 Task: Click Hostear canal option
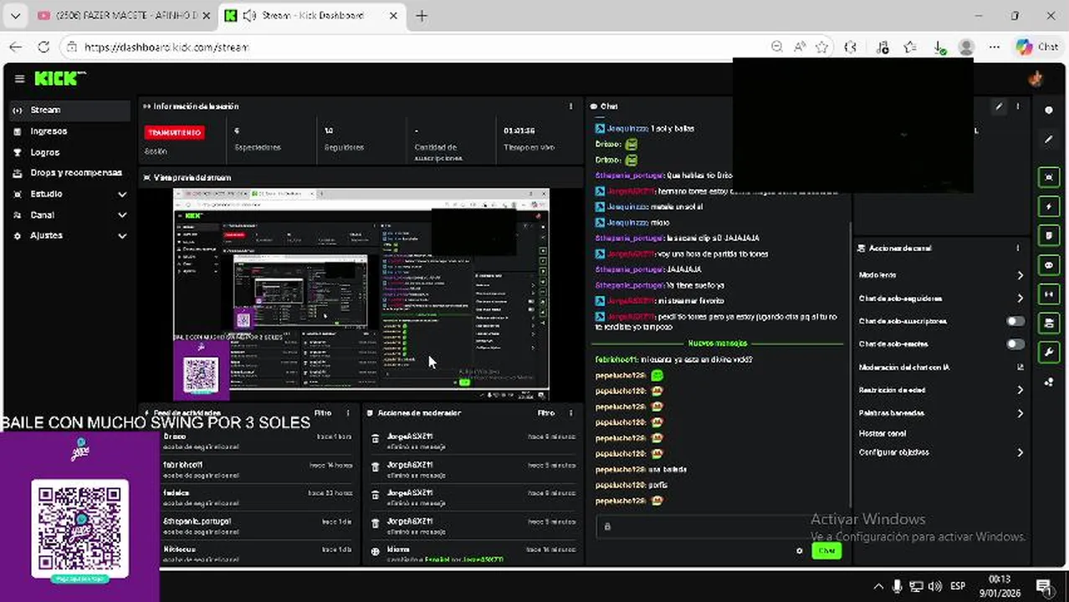pos(882,433)
